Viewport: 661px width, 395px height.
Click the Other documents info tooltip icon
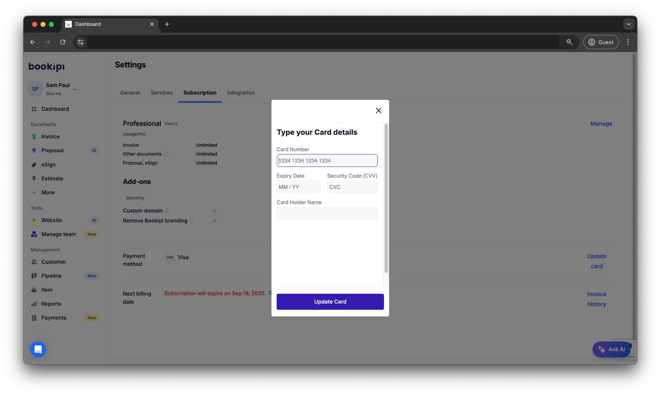tap(166, 154)
